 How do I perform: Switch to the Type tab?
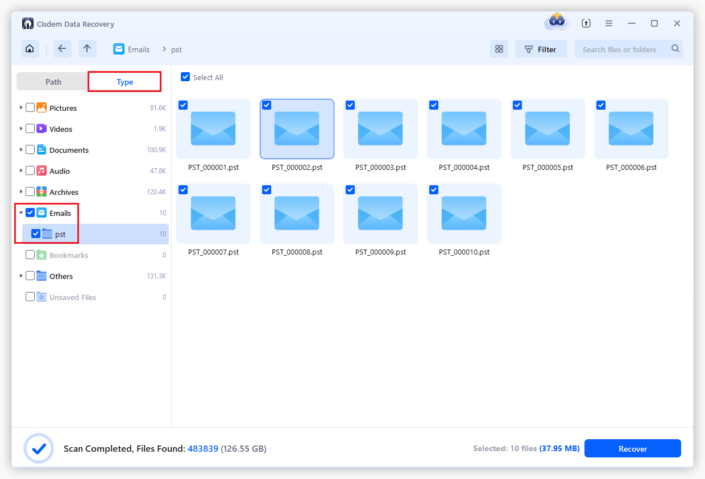point(124,81)
